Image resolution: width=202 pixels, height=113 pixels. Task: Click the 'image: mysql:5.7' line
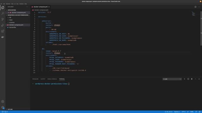click(x=53, y=51)
